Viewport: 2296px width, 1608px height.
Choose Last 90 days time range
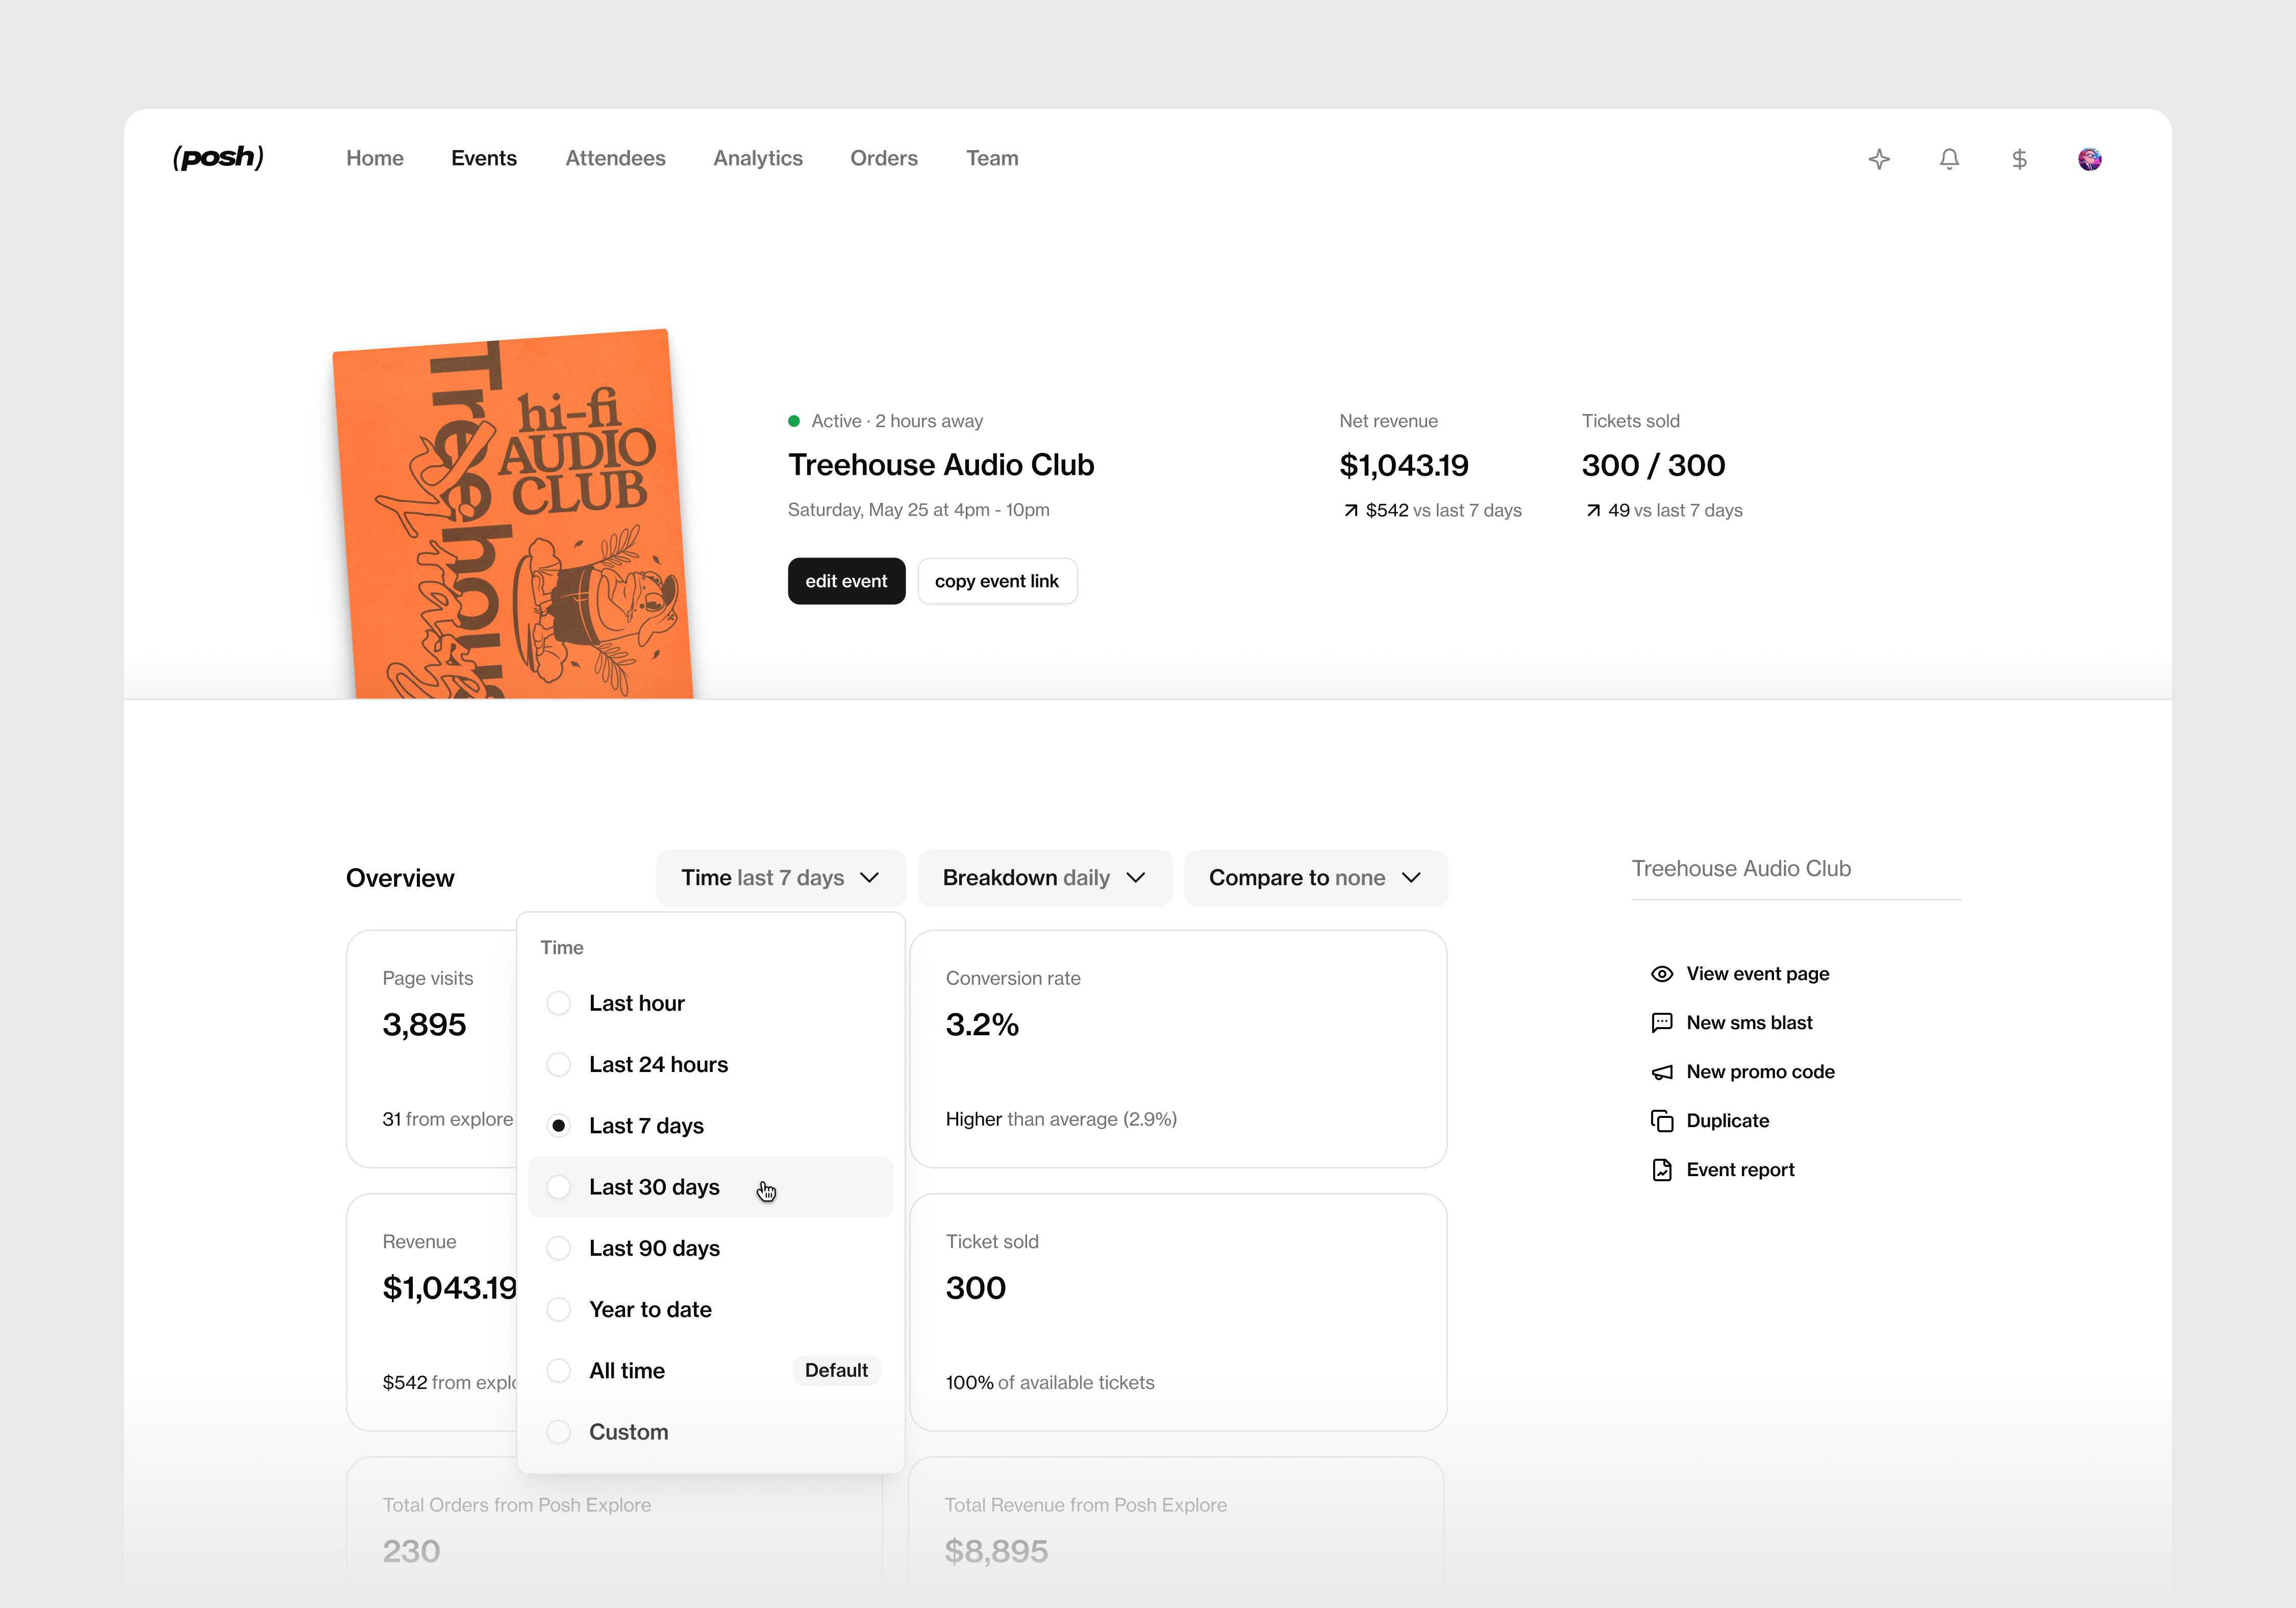(710, 1248)
